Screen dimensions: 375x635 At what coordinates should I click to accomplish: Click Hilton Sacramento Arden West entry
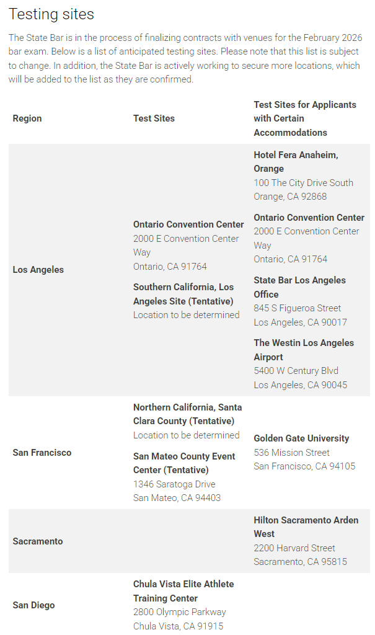[306, 526]
